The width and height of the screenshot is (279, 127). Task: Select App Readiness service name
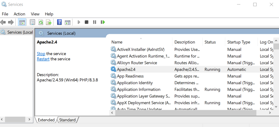[130, 76]
